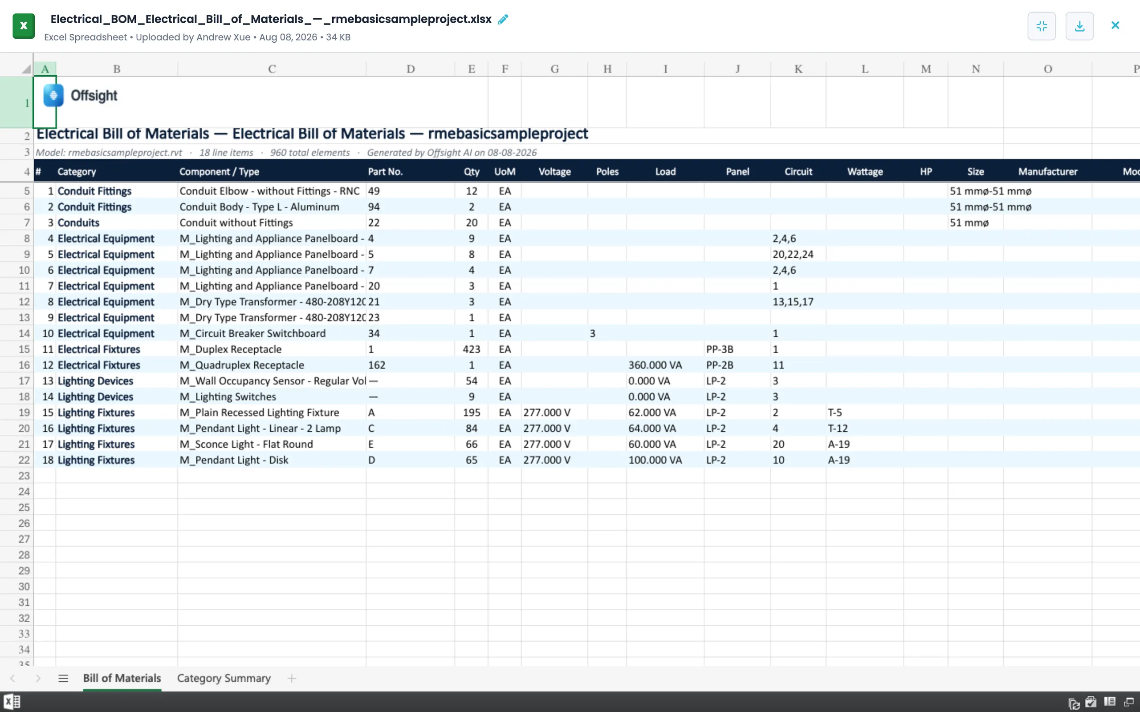Click the M_Duplex Receptacle cell
Viewport: 1140px width, 712px height.
(x=272, y=349)
